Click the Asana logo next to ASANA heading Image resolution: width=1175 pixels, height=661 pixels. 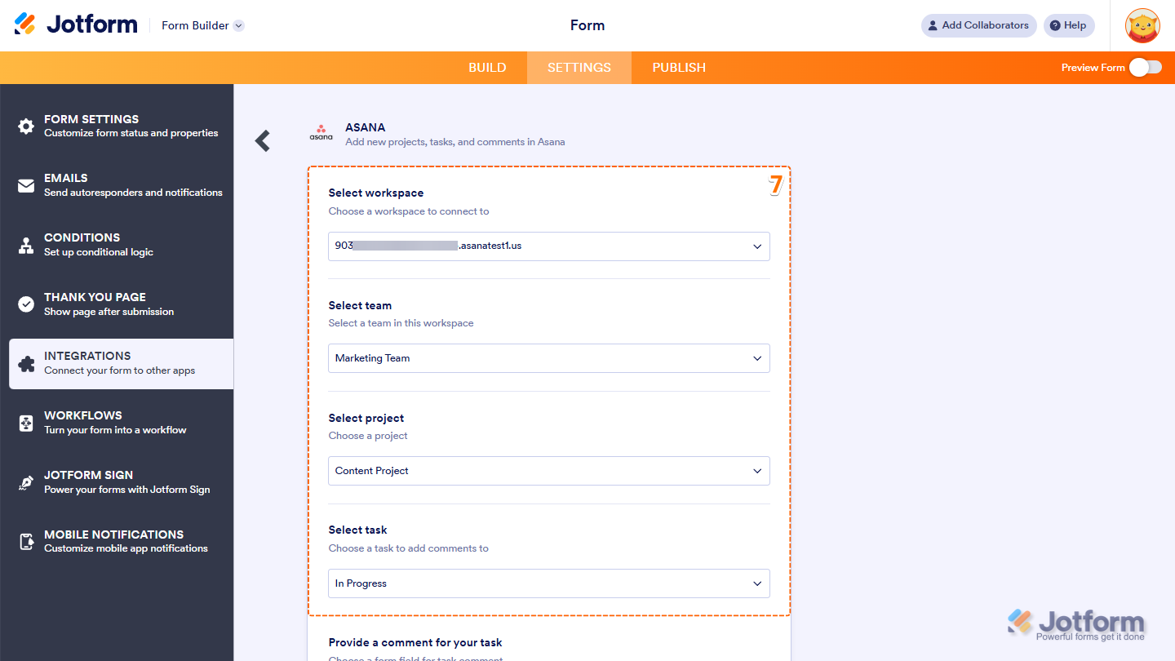[x=321, y=134]
